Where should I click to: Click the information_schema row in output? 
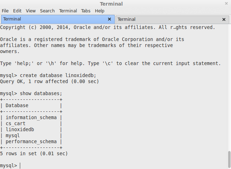click(x=31, y=117)
